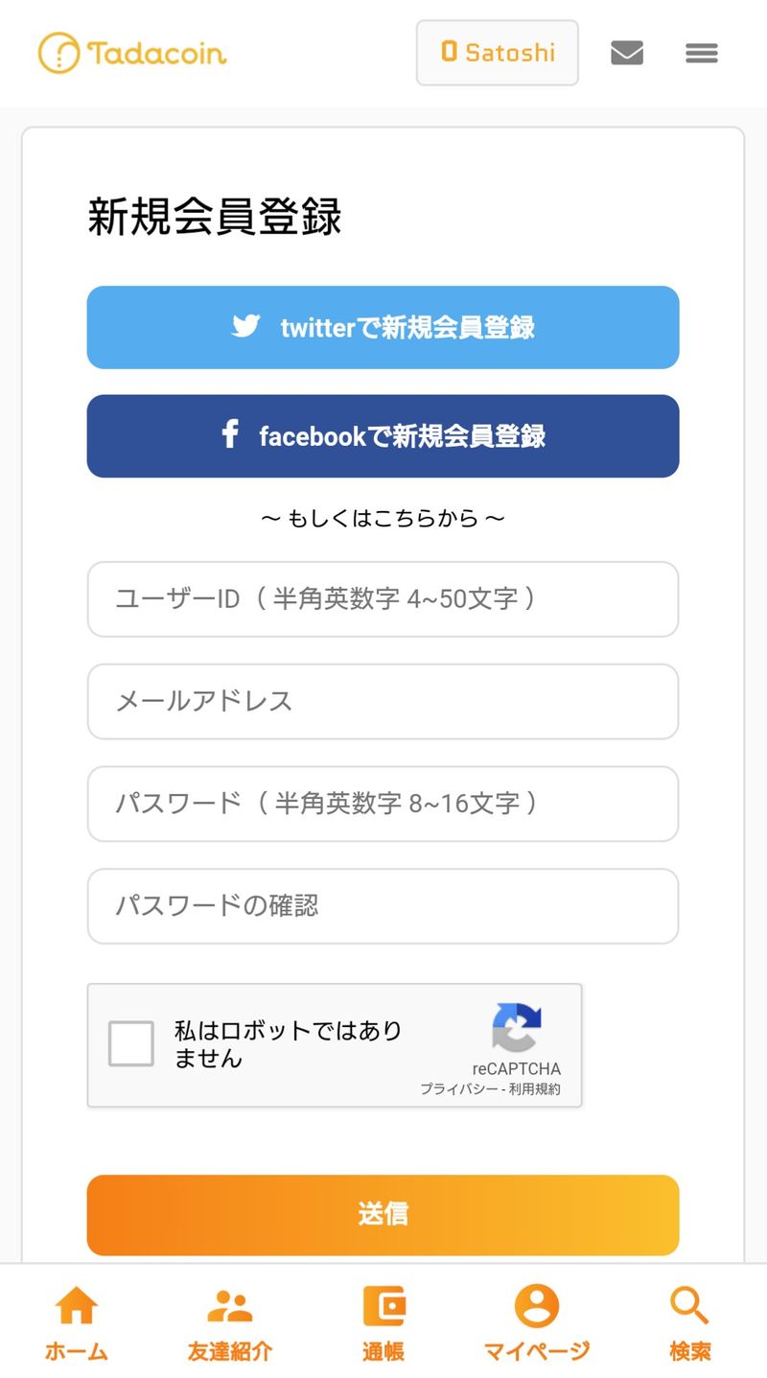Open マイページ profile icon
The height and width of the screenshot is (1378, 767).
point(536,1306)
